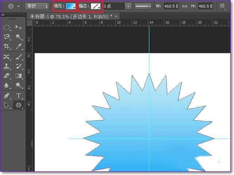Select the Clone Stamp tool
The image size is (234, 175).
7,66
